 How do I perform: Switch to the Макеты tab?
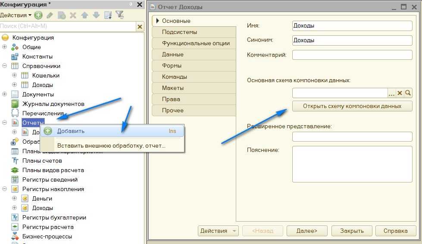point(194,88)
